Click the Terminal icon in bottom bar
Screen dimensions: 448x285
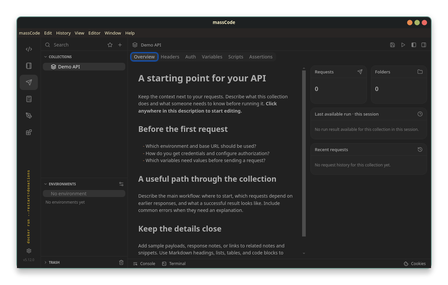click(x=164, y=264)
